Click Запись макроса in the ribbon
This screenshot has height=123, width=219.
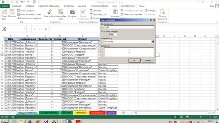(26, 11)
